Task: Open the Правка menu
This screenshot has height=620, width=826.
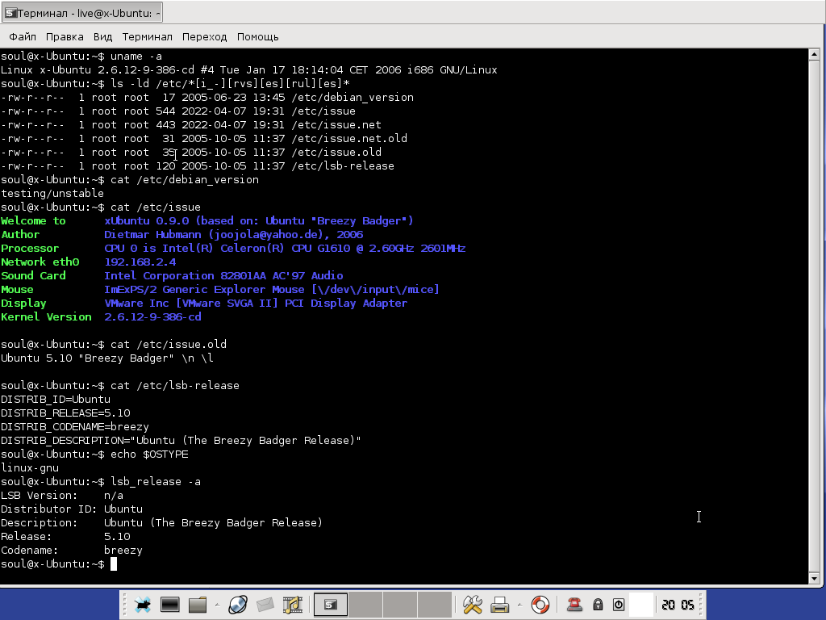Action: [x=65, y=37]
